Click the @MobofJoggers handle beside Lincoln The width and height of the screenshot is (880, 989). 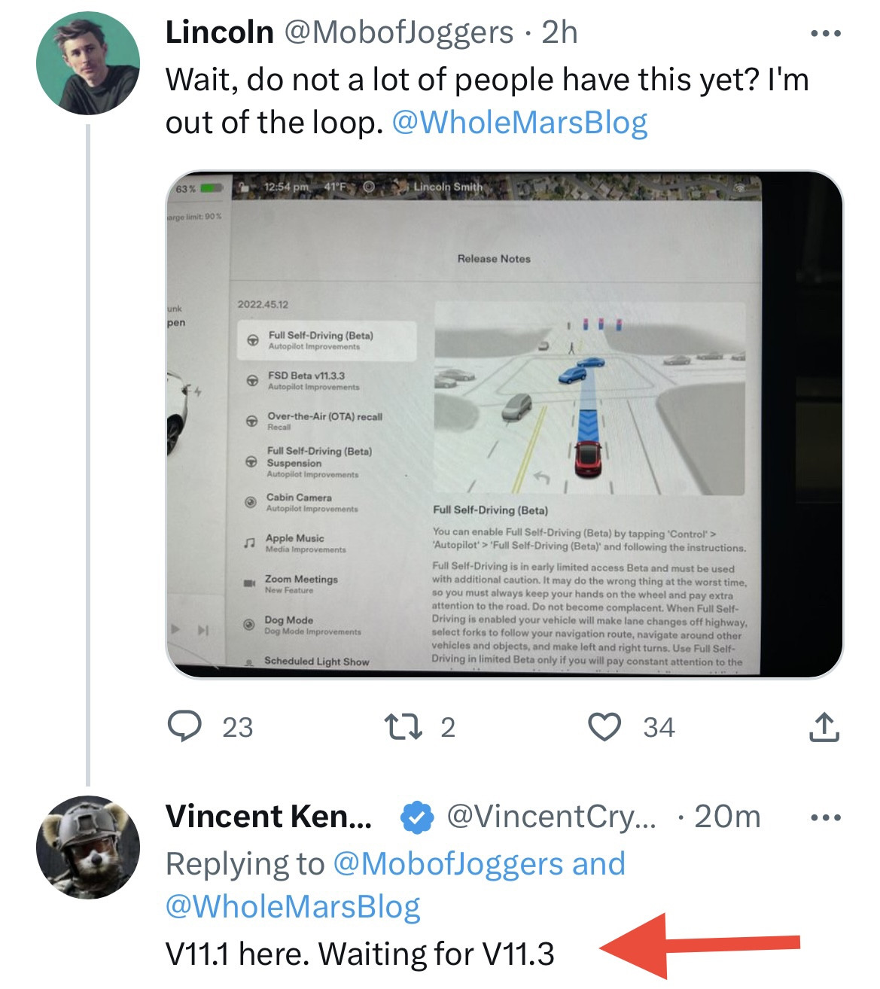pyautogui.click(x=397, y=32)
